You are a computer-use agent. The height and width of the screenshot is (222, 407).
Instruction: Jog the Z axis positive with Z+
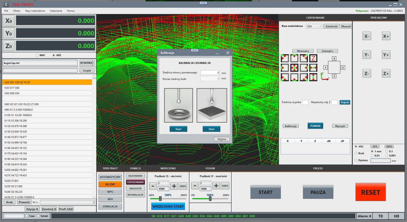click(386, 74)
